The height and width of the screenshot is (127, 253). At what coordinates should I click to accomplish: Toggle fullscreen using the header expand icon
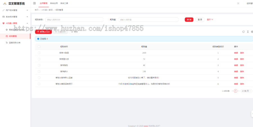point(238,3)
